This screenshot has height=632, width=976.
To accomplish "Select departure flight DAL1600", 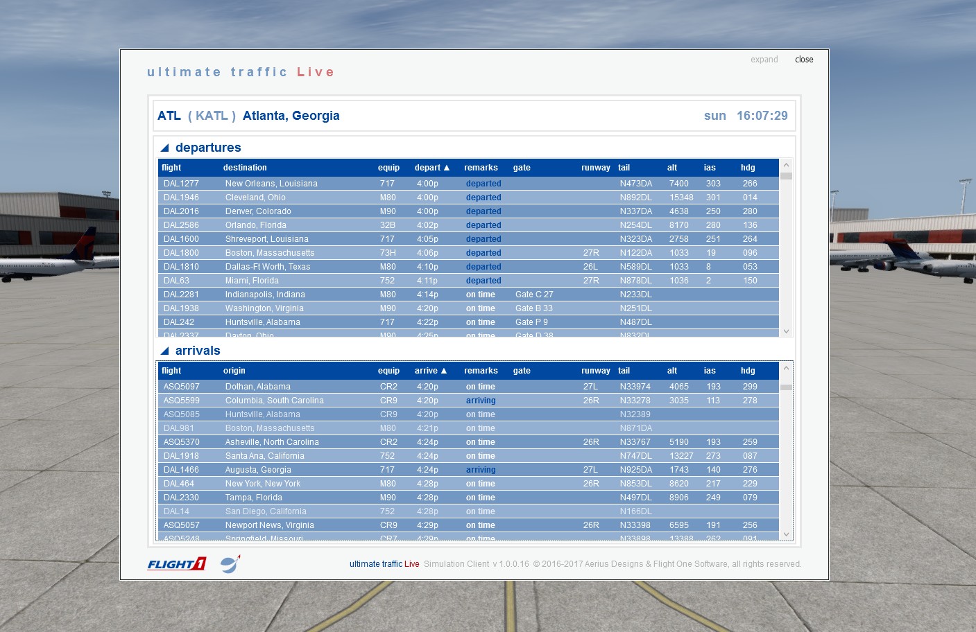I will (468, 239).
